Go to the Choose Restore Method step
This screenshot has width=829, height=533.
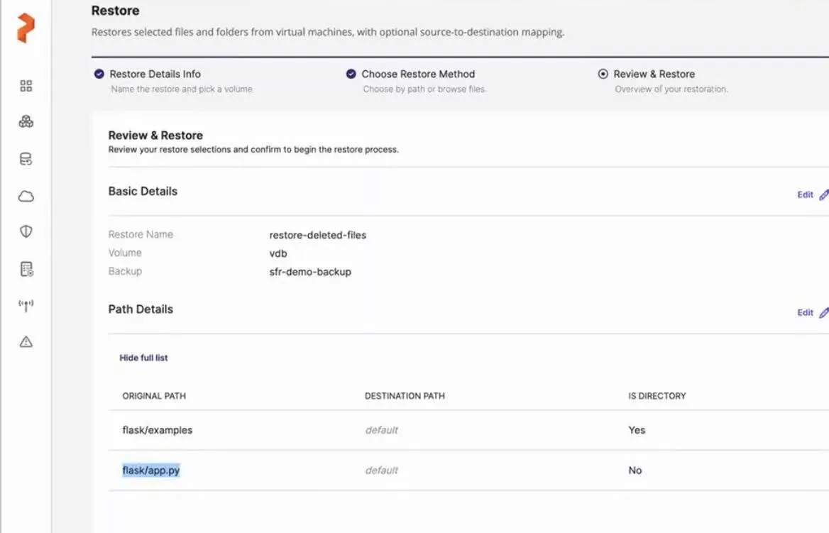pos(417,74)
